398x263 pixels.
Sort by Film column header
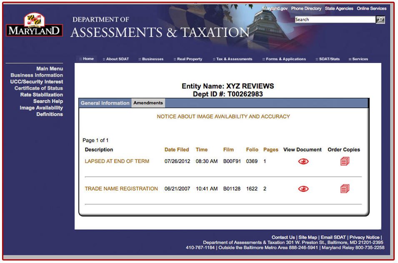pyautogui.click(x=228, y=150)
